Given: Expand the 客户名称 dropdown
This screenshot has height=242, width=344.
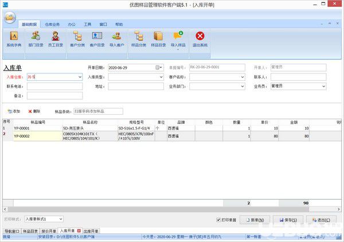Looking at the screenshot, I should tap(243, 77).
